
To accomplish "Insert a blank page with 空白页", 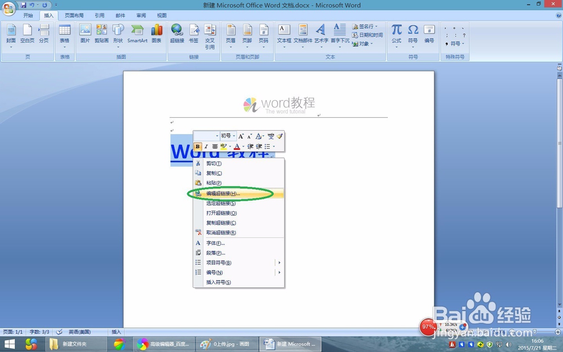I will point(27,34).
